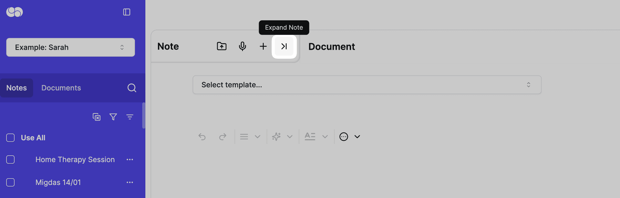This screenshot has width=620, height=198.
Task: Select the Notes tab
Action: (16, 88)
